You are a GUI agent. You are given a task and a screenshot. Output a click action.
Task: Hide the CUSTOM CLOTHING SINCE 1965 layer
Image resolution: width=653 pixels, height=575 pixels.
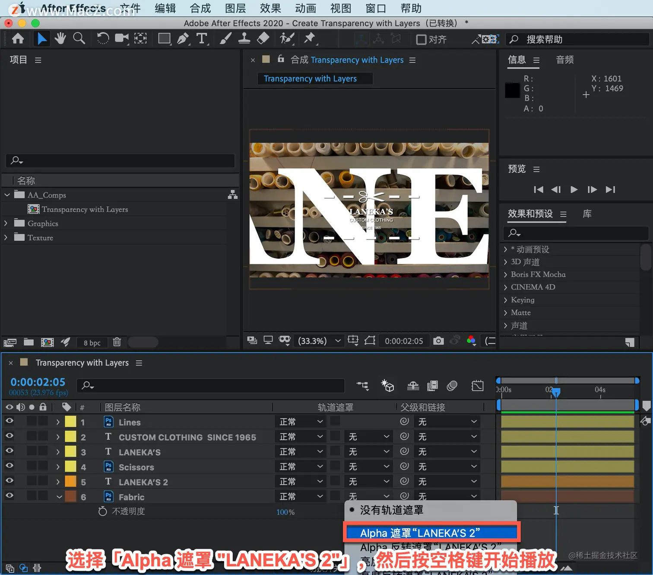click(9, 436)
